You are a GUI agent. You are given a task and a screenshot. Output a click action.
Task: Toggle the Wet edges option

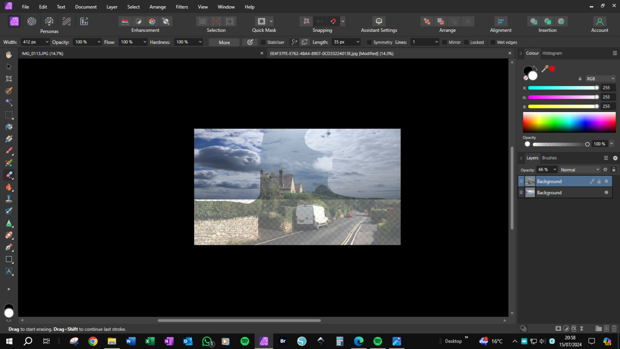coord(492,42)
